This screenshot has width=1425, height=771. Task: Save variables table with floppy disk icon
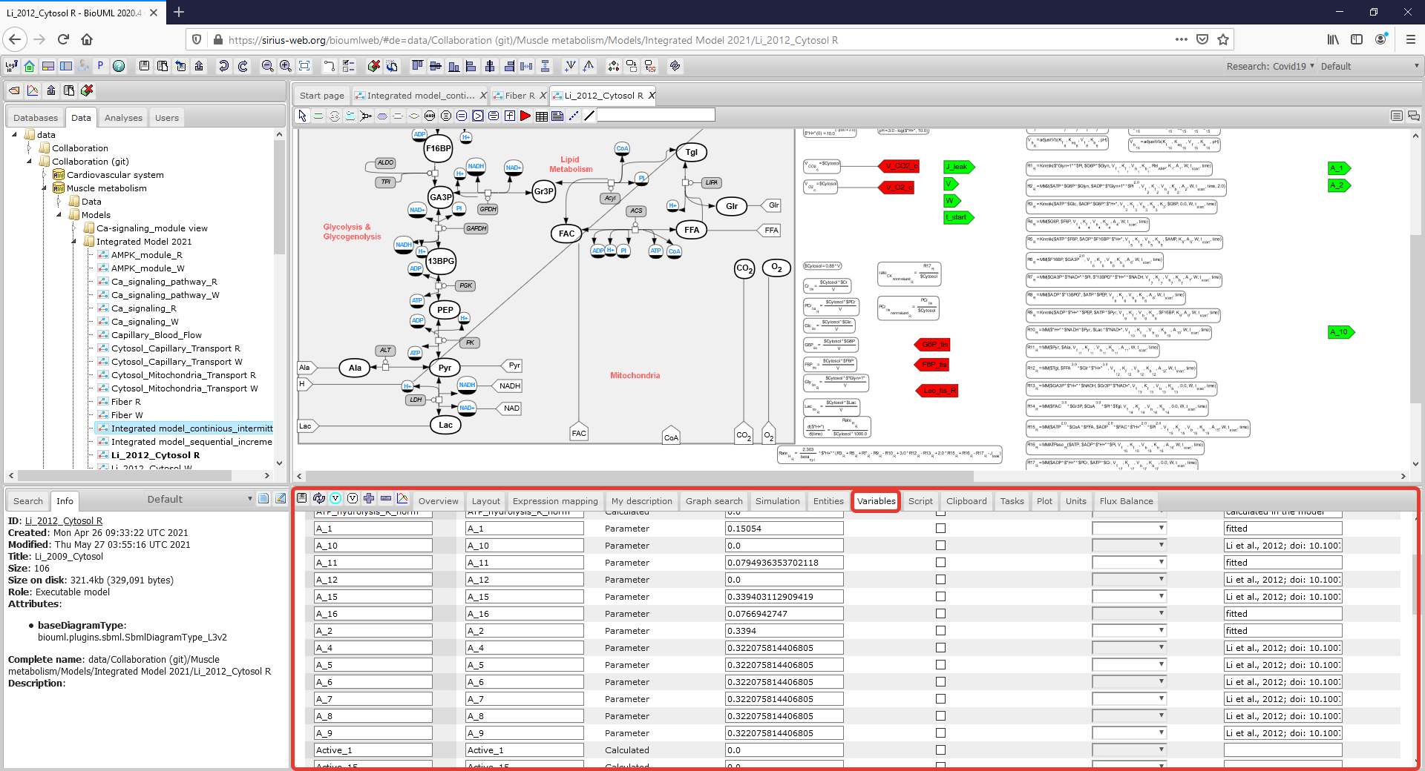[302, 499]
